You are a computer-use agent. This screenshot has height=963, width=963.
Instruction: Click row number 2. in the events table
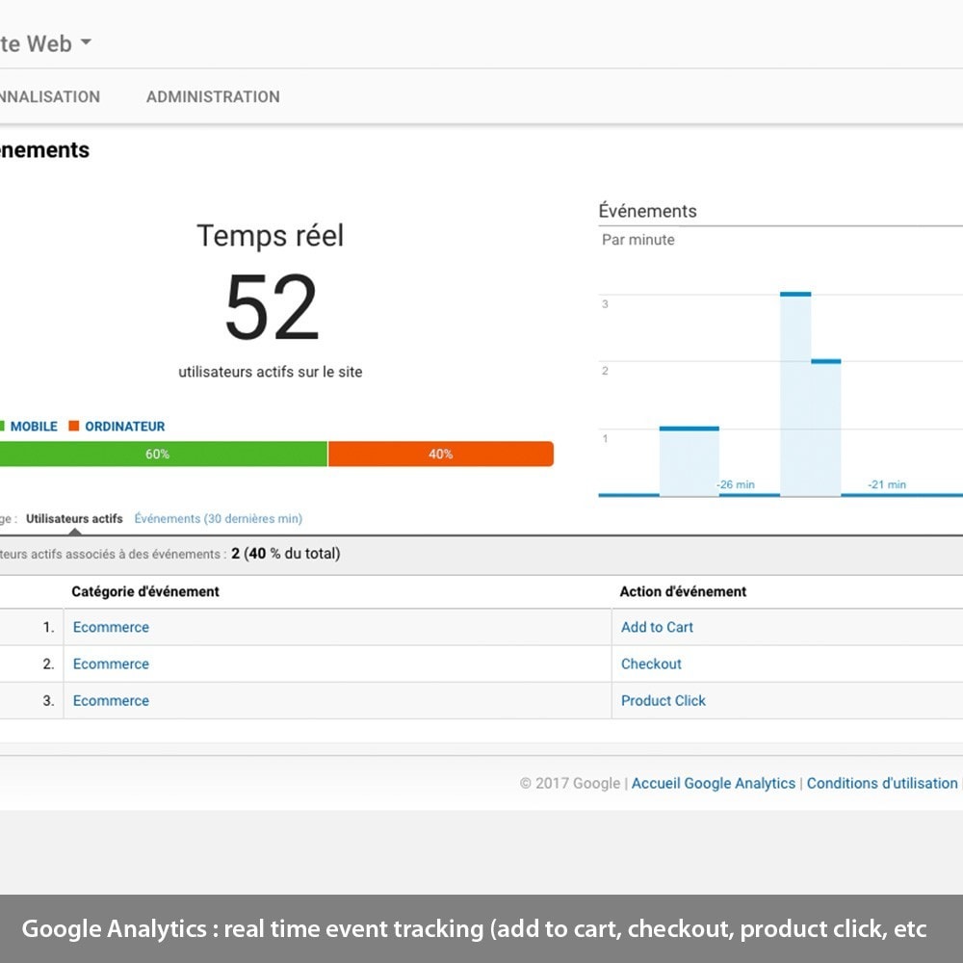48,664
